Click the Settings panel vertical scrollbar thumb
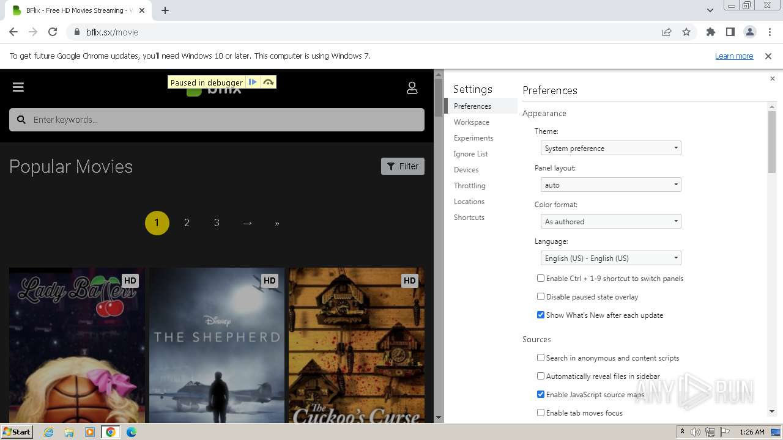783x440 pixels. [772, 142]
